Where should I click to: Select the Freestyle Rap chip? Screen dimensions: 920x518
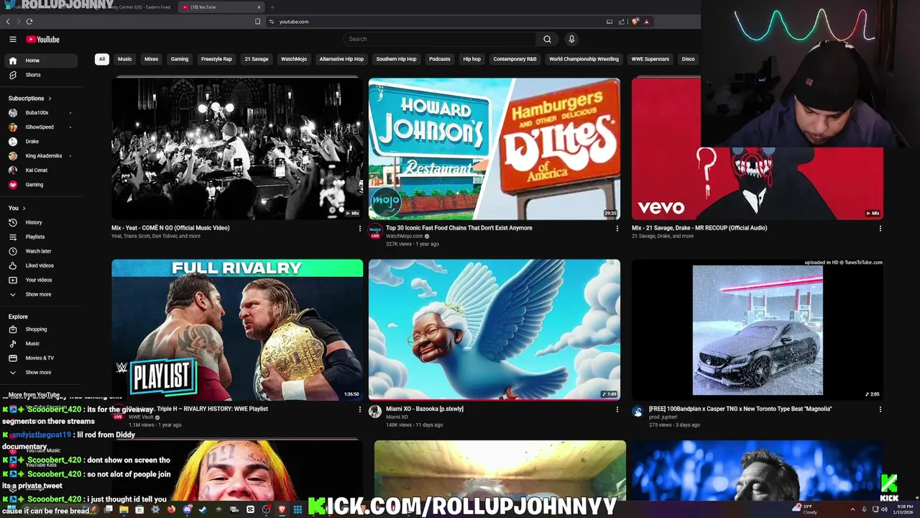click(x=216, y=59)
